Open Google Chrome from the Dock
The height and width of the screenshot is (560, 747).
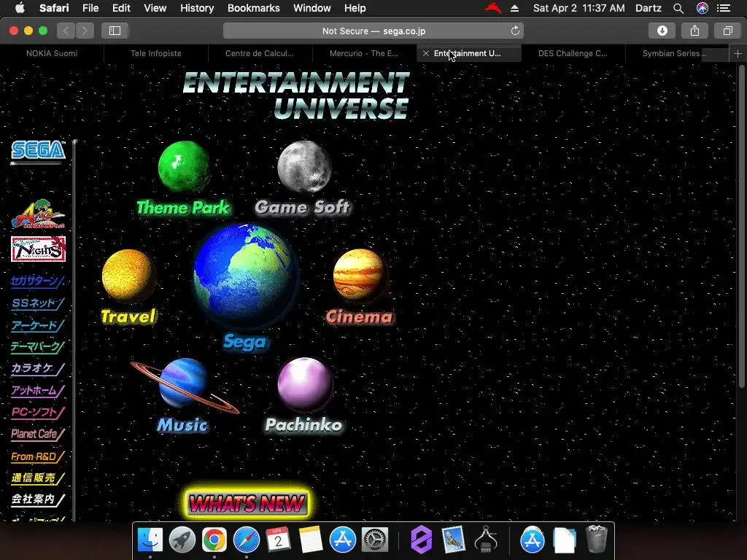214,540
